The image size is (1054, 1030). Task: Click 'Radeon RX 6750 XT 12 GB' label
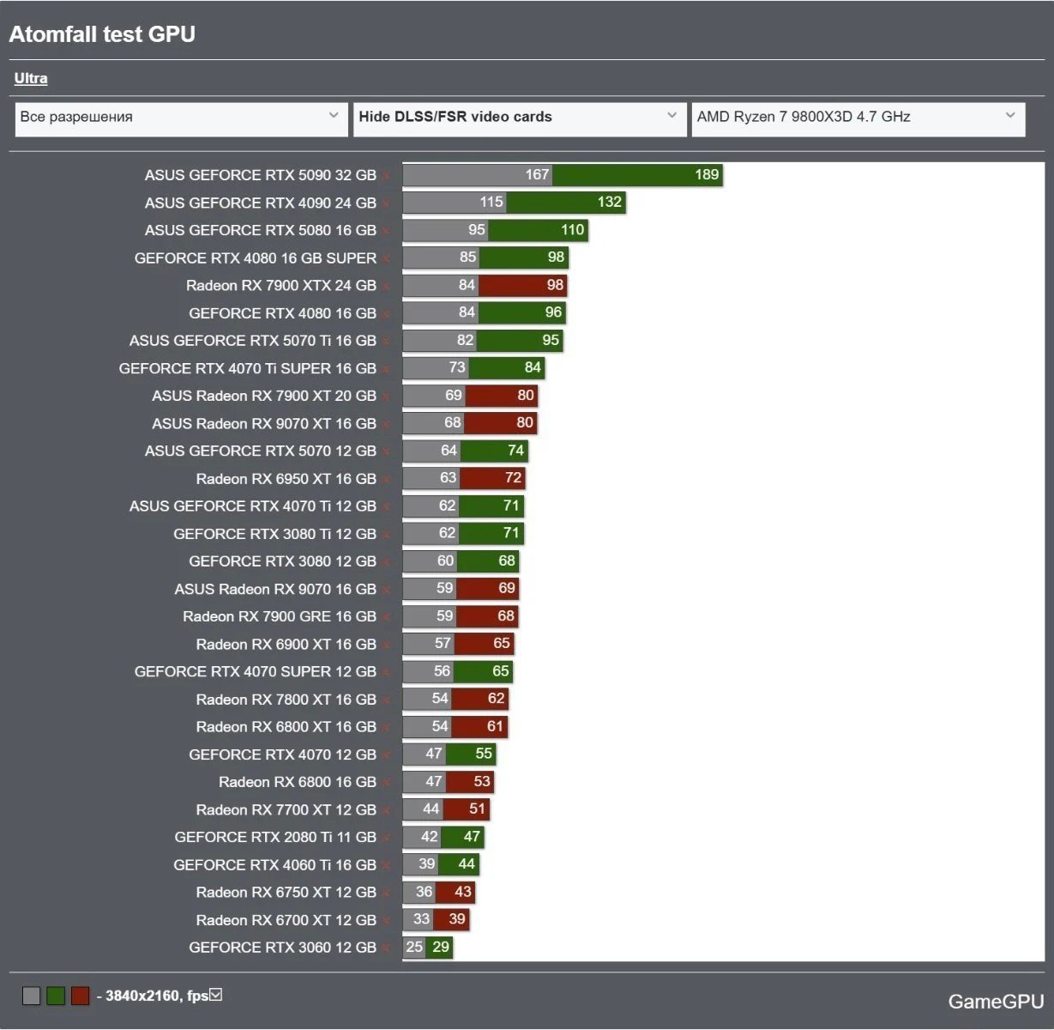286,893
